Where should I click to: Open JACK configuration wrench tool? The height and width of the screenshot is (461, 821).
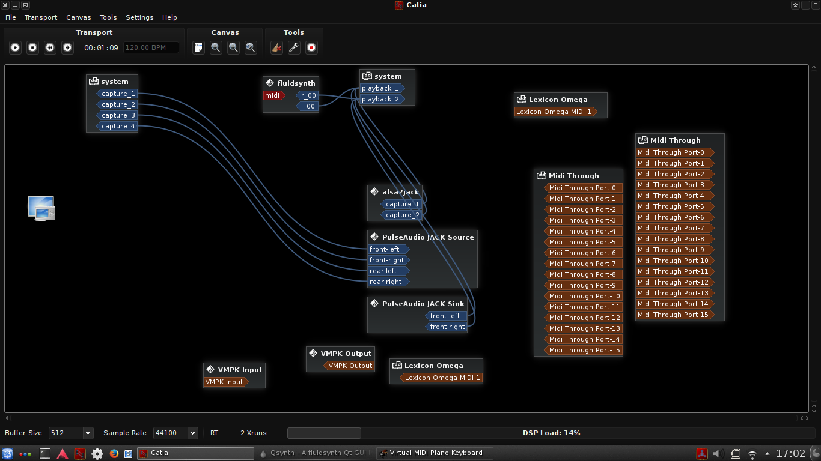pos(294,47)
